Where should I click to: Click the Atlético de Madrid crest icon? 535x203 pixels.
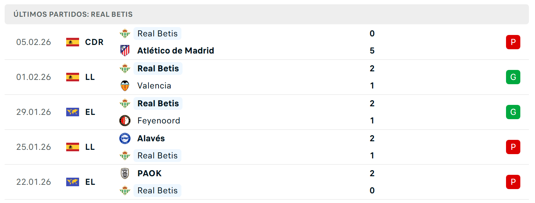pyautogui.click(x=125, y=51)
